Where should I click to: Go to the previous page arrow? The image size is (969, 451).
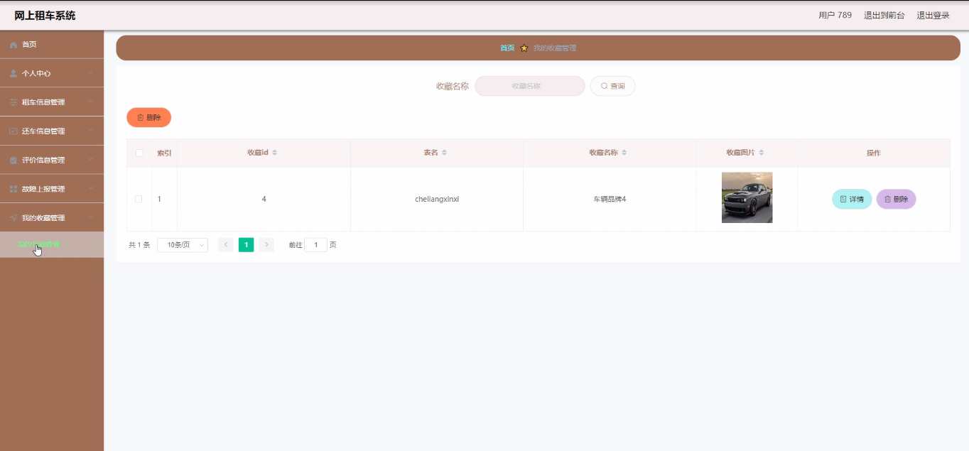coord(226,245)
